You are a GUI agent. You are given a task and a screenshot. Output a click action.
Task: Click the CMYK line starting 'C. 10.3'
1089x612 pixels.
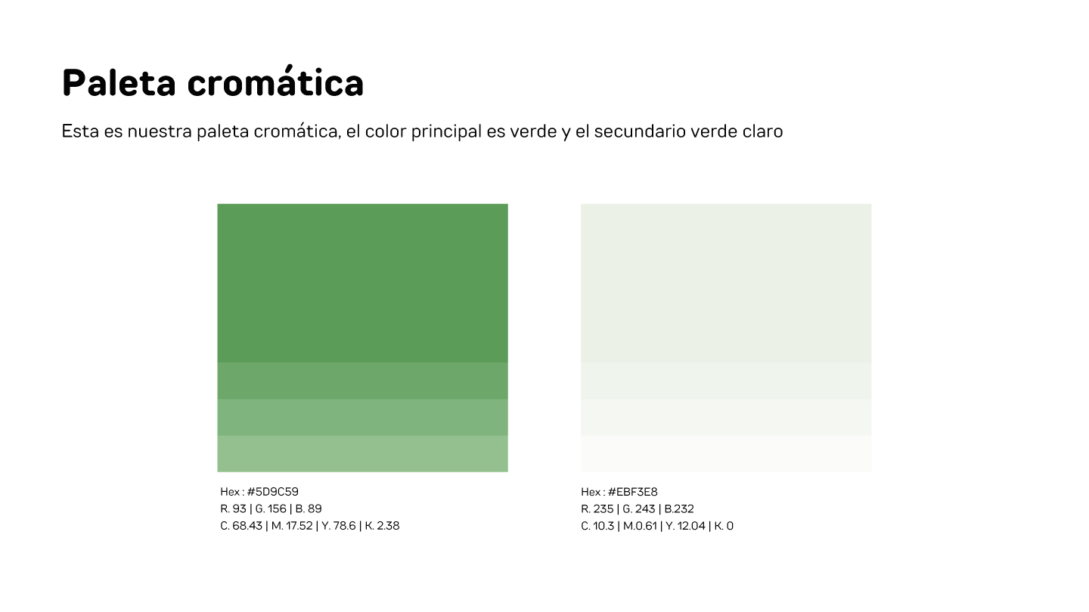click(656, 526)
